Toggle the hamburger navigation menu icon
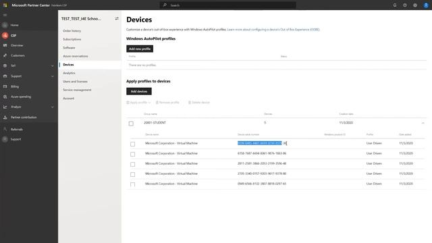The width and height of the screenshot is (432, 243). (x=5, y=15)
